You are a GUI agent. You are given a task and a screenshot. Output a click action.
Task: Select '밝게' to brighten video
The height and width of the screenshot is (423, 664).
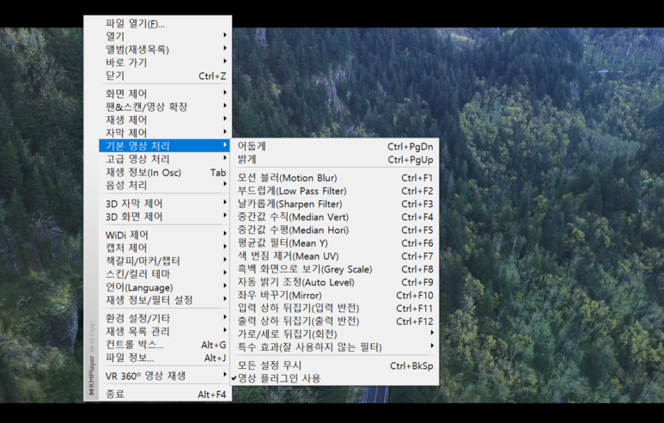click(x=334, y=159)
